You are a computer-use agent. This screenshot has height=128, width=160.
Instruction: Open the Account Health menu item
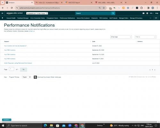point(11,18)
